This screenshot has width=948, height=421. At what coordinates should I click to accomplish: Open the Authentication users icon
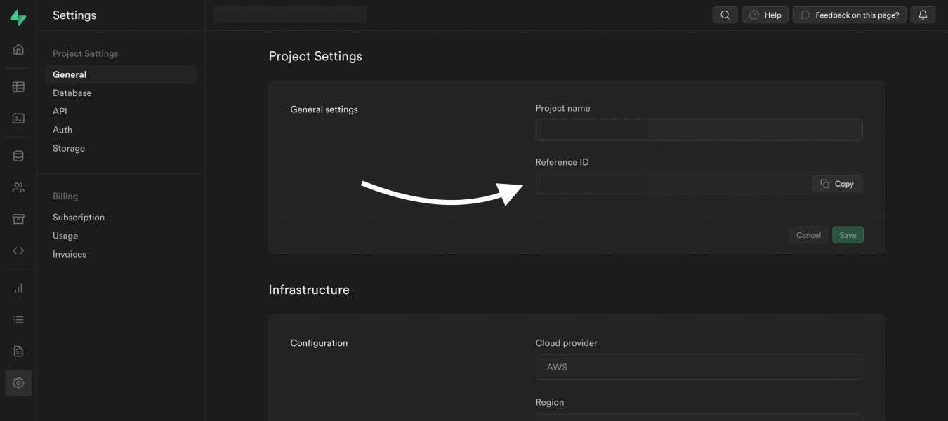pyautogui.click(x=18, y=187)
